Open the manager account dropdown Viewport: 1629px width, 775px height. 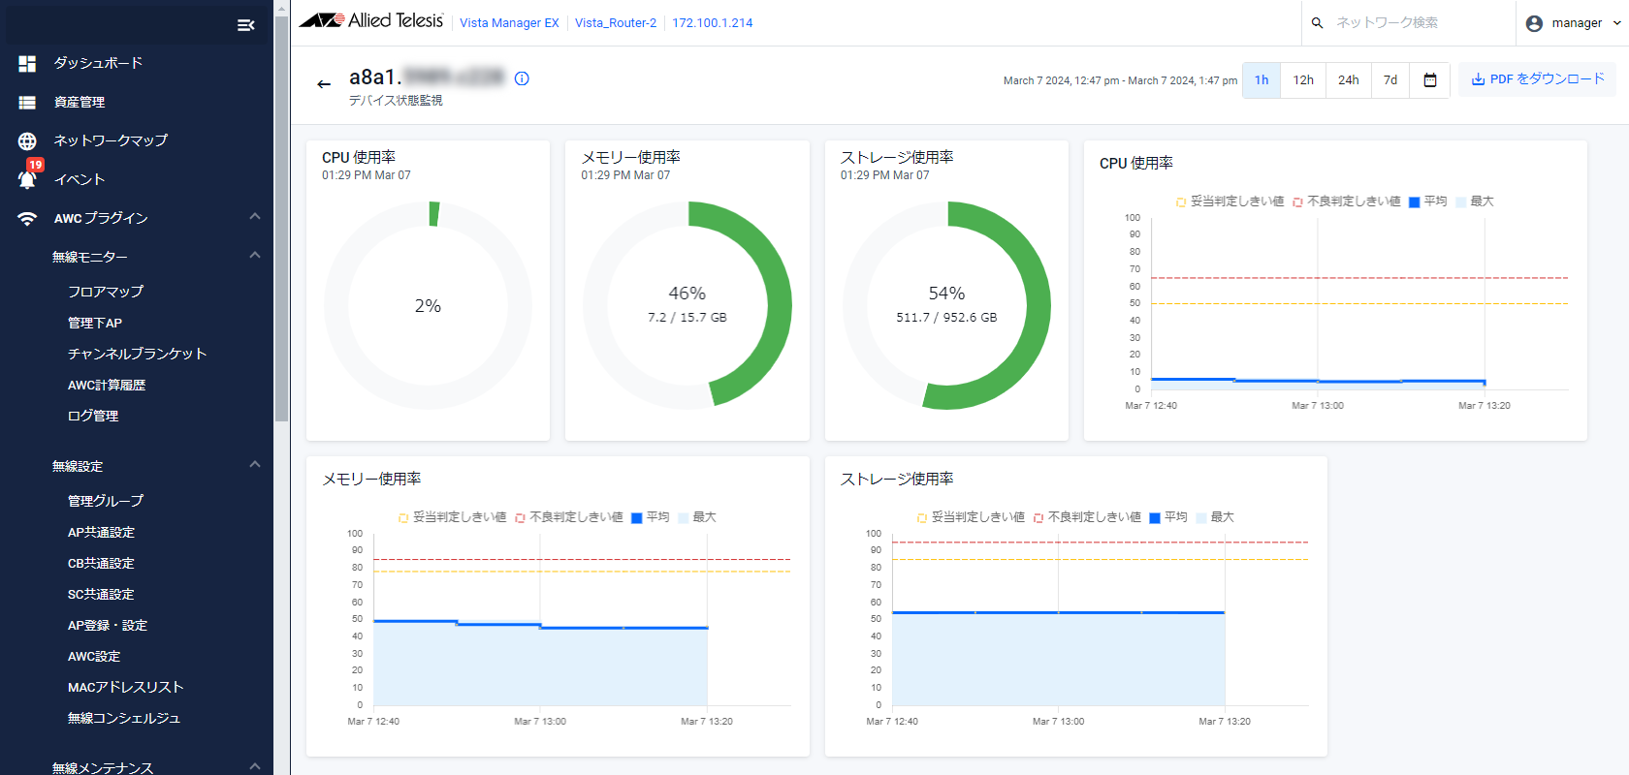(1573, 23)
